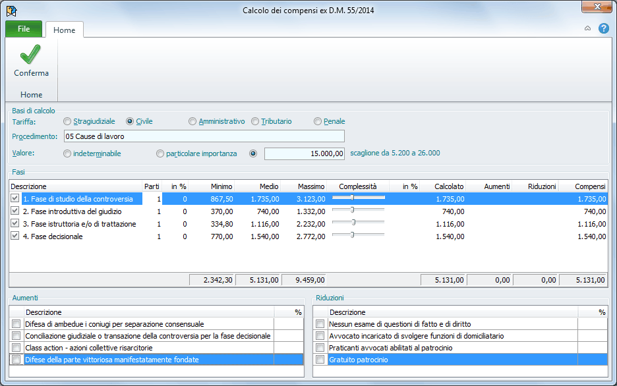Click the Valore amount field 15.000,00

(x=305, y=153)
